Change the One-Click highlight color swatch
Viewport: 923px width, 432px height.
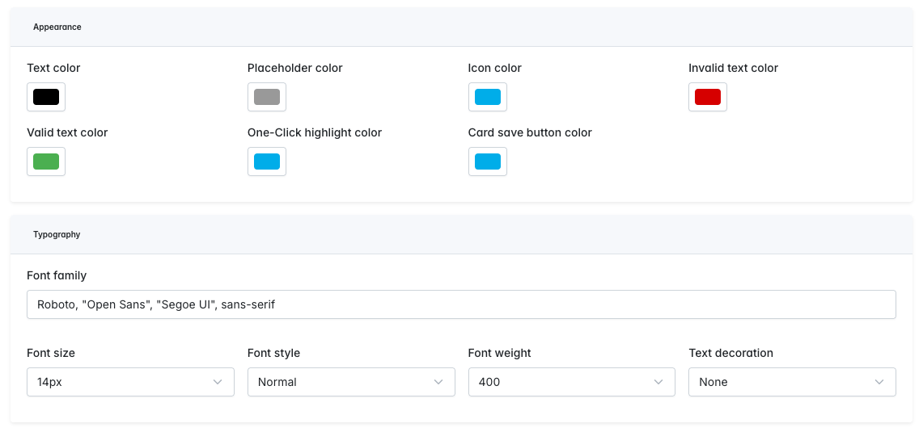(267, 161)
